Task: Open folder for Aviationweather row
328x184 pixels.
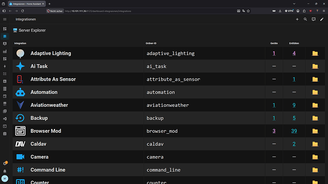Action: coord(315,105)
